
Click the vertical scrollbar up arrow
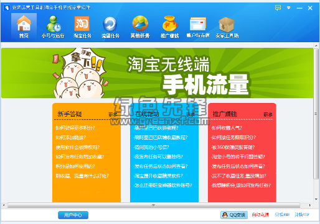316,45
